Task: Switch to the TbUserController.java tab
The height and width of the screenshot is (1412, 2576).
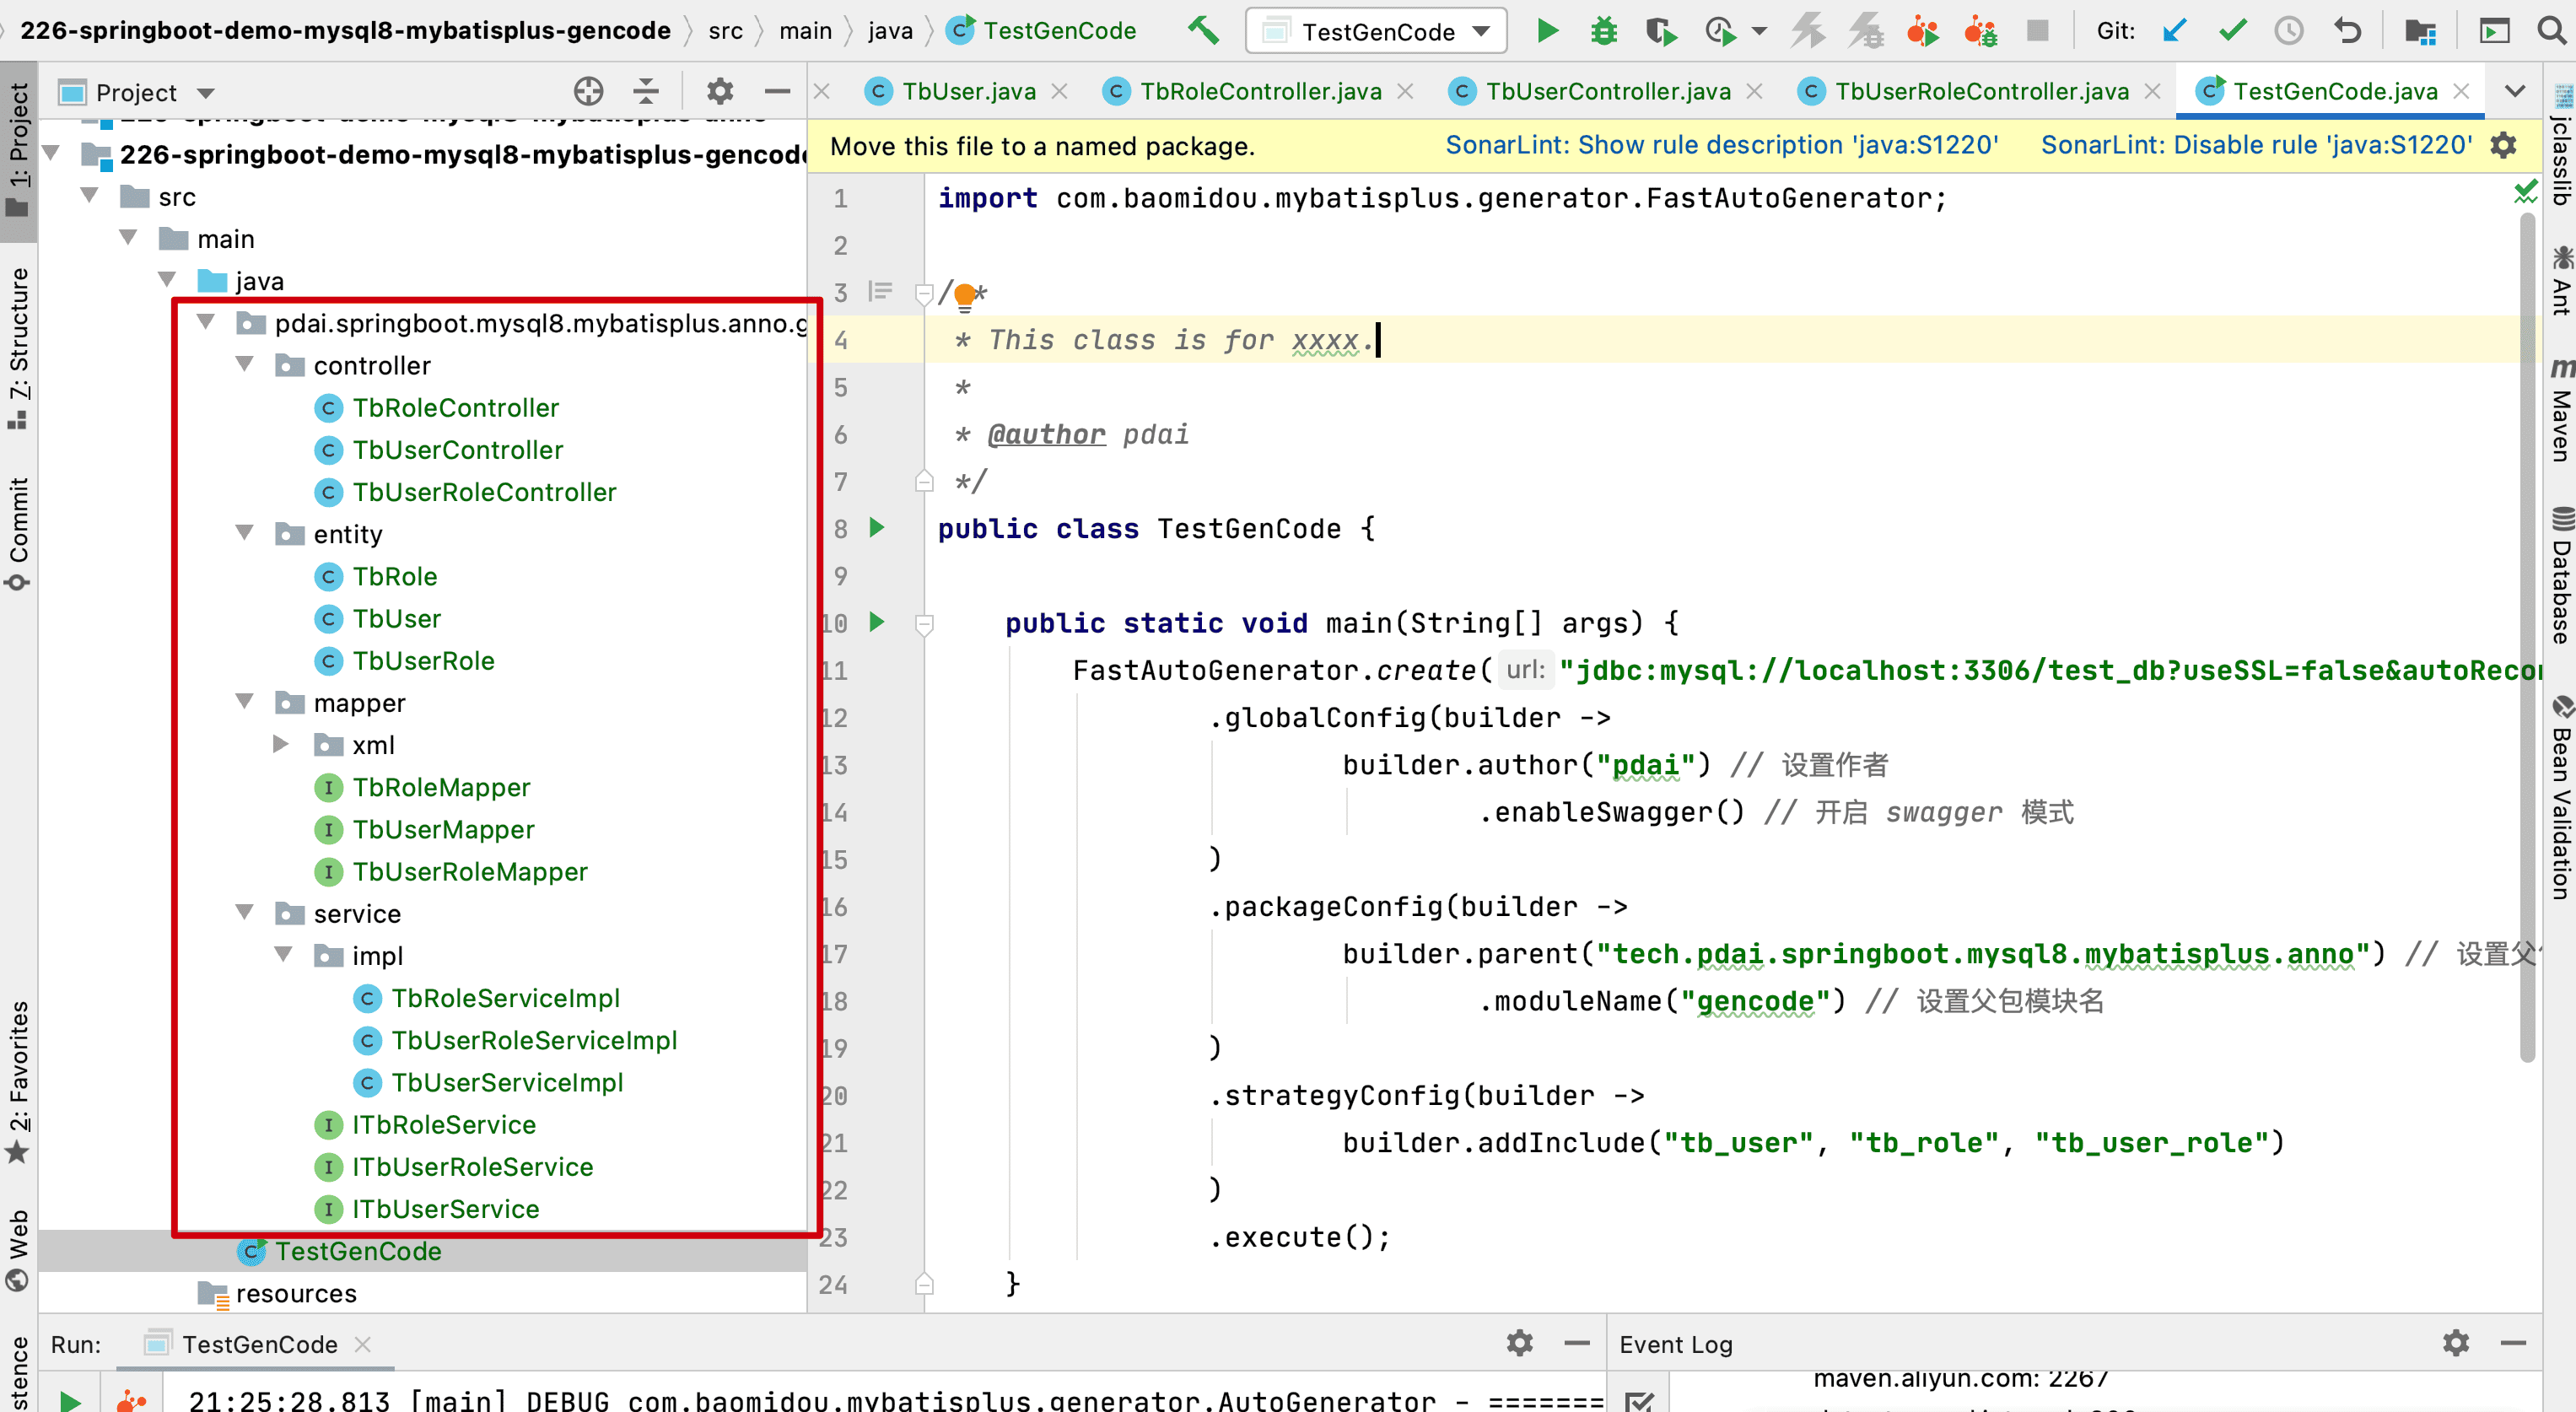Action: pos(1606,92)
